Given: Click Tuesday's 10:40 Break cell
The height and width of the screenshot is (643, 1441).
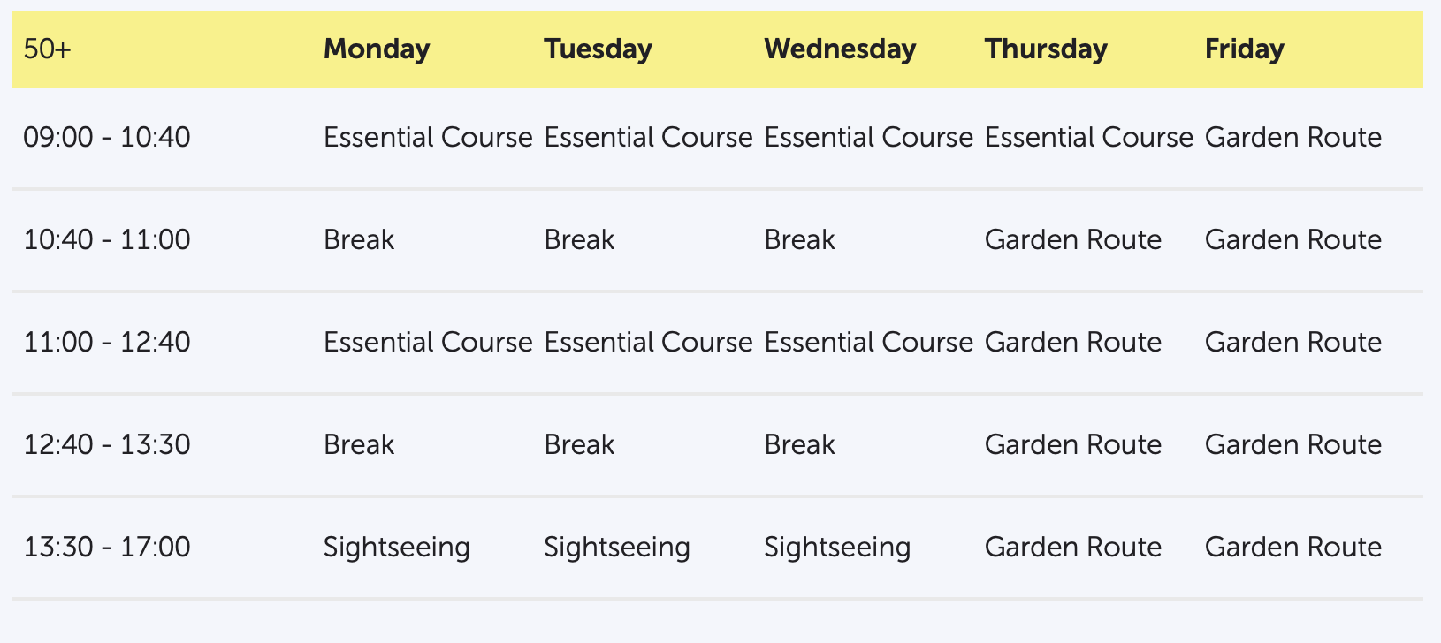Looking at the screenshot, I should coord(579,240).
